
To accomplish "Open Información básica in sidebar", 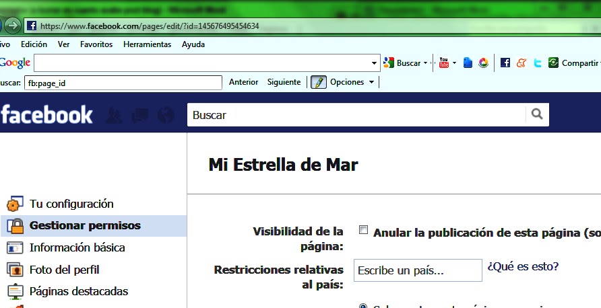I will 77,248.
